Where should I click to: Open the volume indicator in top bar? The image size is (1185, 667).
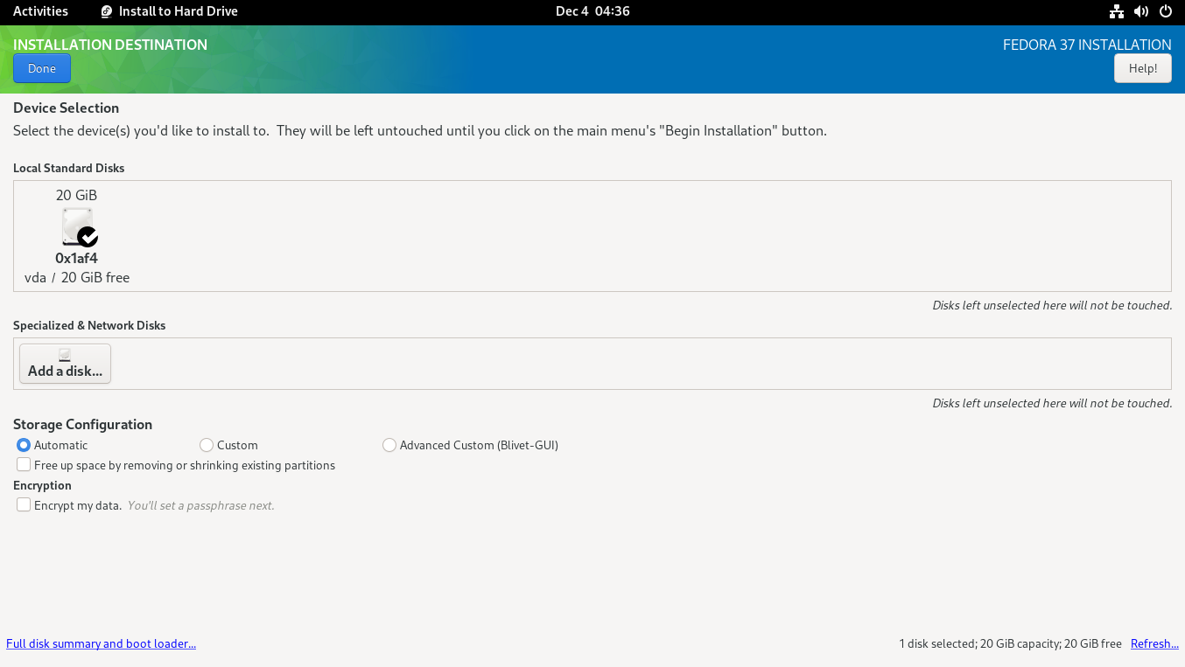pos(1141,11)
